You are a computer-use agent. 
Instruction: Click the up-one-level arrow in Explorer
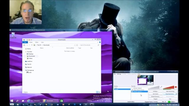(32, 45)
